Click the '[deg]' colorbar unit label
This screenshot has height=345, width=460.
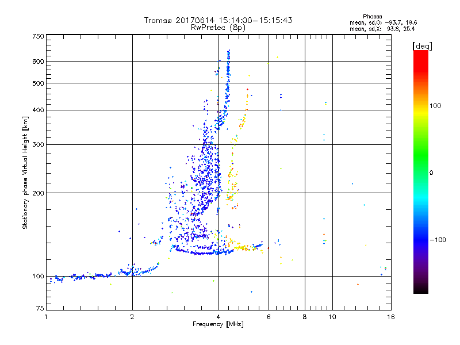coord(422,46)
